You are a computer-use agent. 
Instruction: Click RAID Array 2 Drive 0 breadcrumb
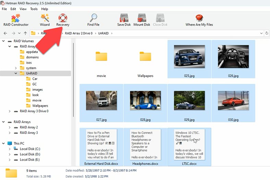pyautogui.click(x=78, y=33)
